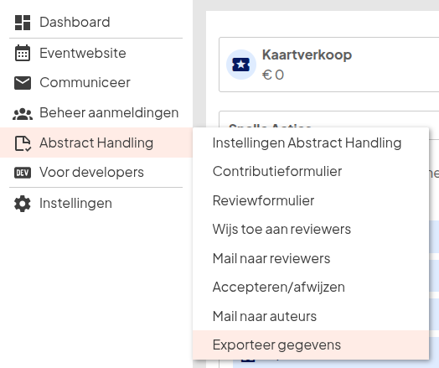Screen dimensions: 439x368
Task: Click the Instellingen gear icon
Action: click(23, 204)
